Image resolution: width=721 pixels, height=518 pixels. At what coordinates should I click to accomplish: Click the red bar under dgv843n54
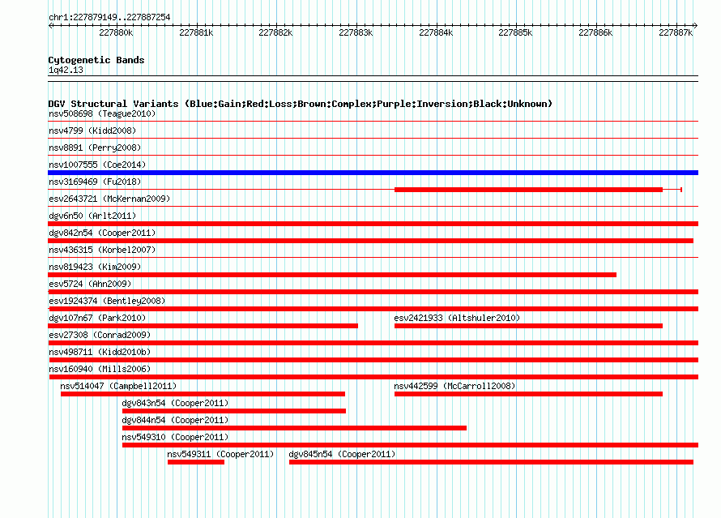[234, 411]
